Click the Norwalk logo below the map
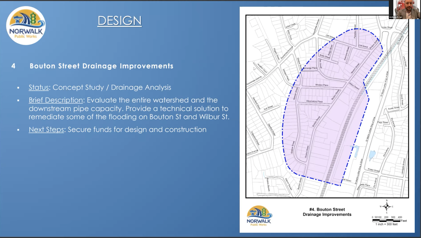This screenshot has height=238, width=421. 259,216
